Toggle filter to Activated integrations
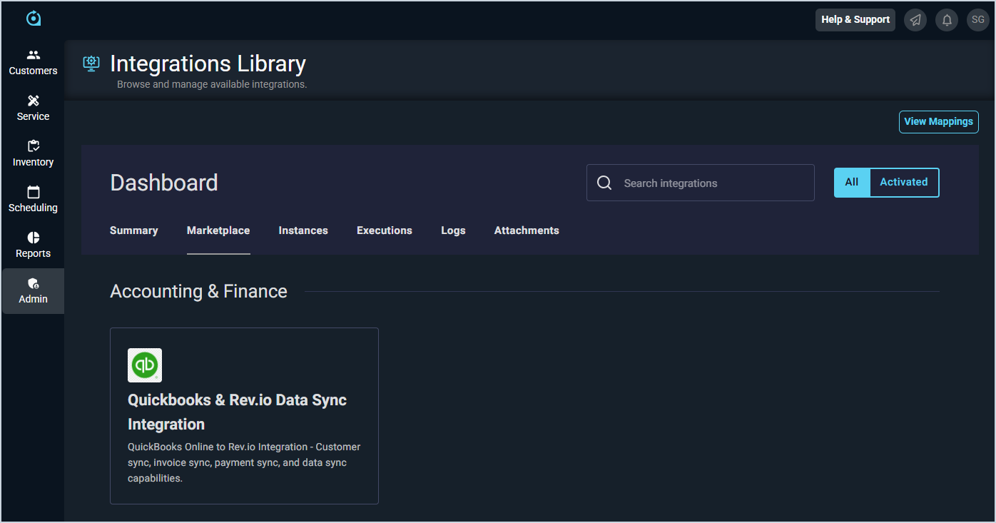 [x=903, y=183]
